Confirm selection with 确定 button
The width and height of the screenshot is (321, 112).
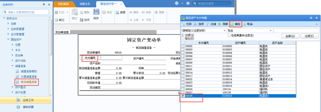pos(235,24)
